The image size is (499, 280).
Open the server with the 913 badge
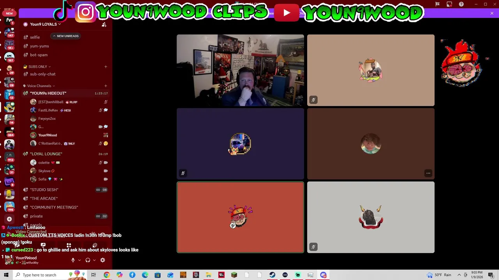pos(9,156)
